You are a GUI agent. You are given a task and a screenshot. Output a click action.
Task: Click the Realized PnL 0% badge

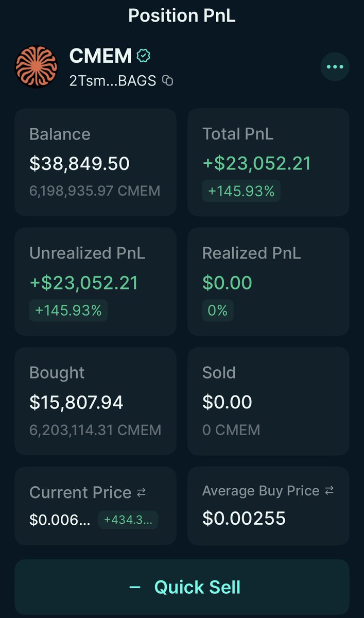[x=217, y=311]
